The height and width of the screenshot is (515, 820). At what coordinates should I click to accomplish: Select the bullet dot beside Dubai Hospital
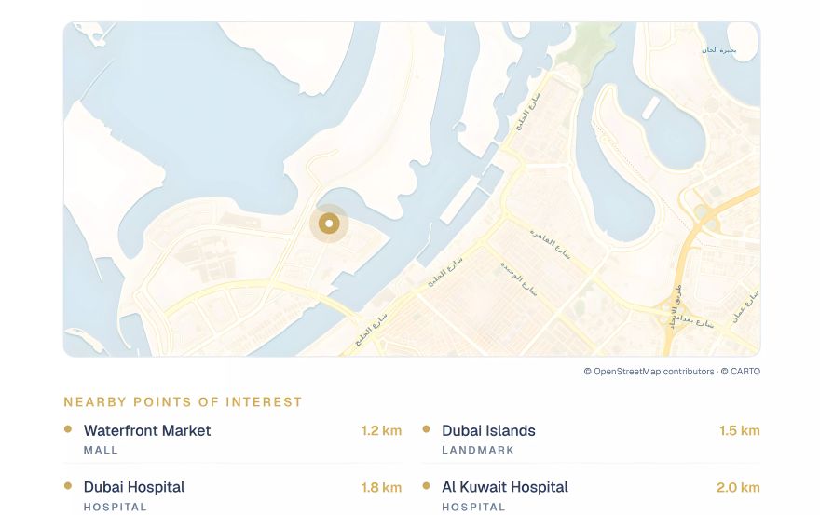click(x=68, y=486)
